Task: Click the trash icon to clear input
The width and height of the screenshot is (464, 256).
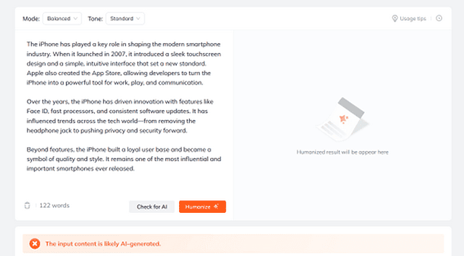Action: (x=27, y=205)
